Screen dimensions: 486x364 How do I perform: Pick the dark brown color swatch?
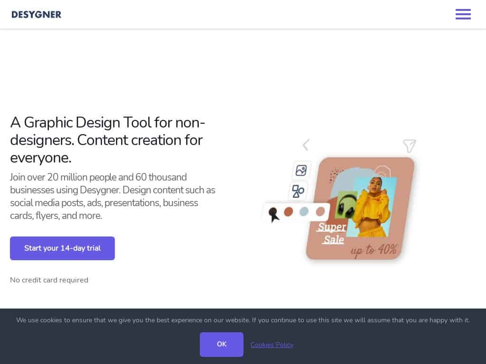click(273, 212)
